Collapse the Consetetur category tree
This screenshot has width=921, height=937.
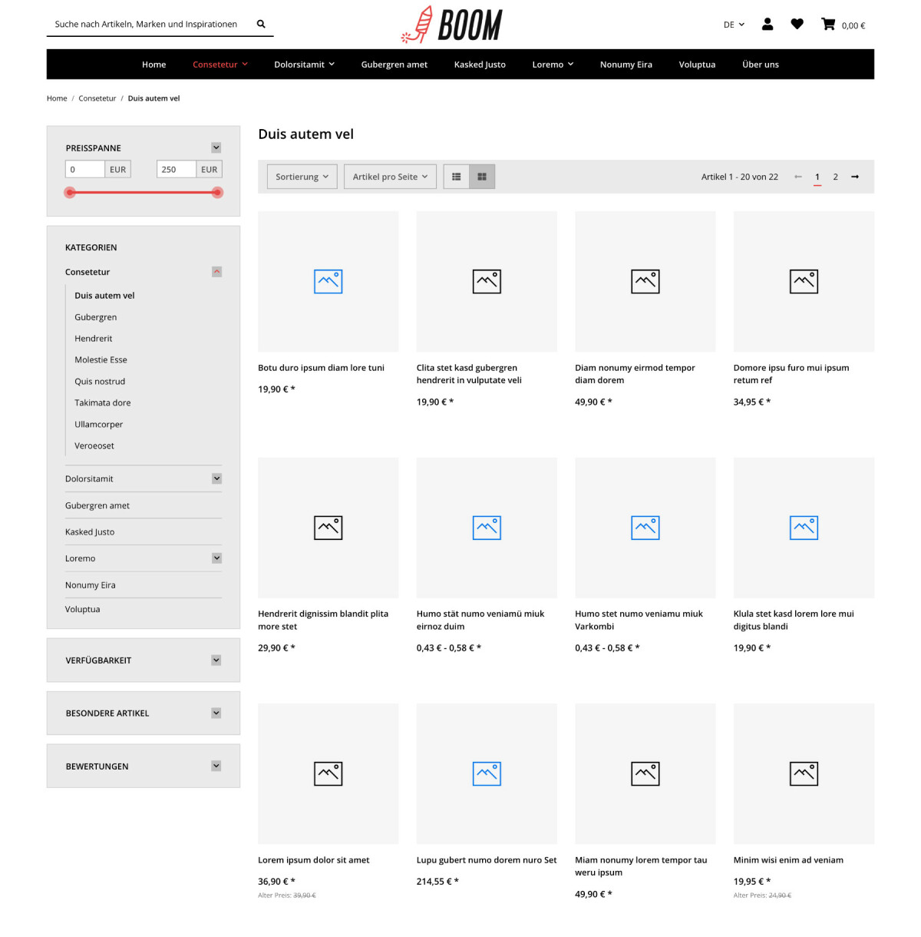(216, 271)
